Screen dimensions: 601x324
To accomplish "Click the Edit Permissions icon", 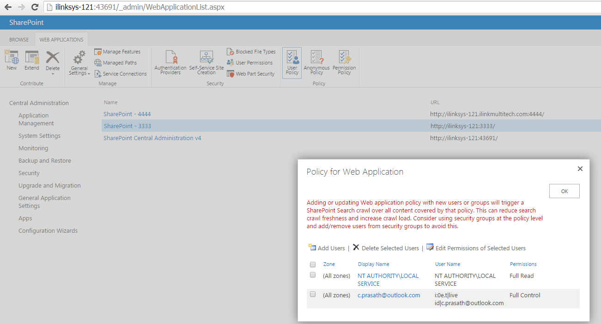I will (x=430, y=247).
